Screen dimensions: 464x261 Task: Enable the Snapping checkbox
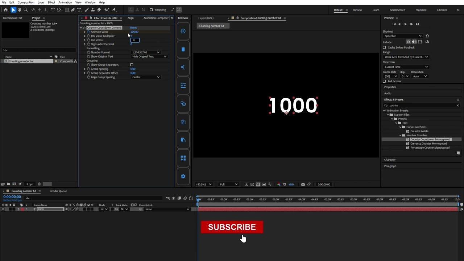tap(151, 10)
